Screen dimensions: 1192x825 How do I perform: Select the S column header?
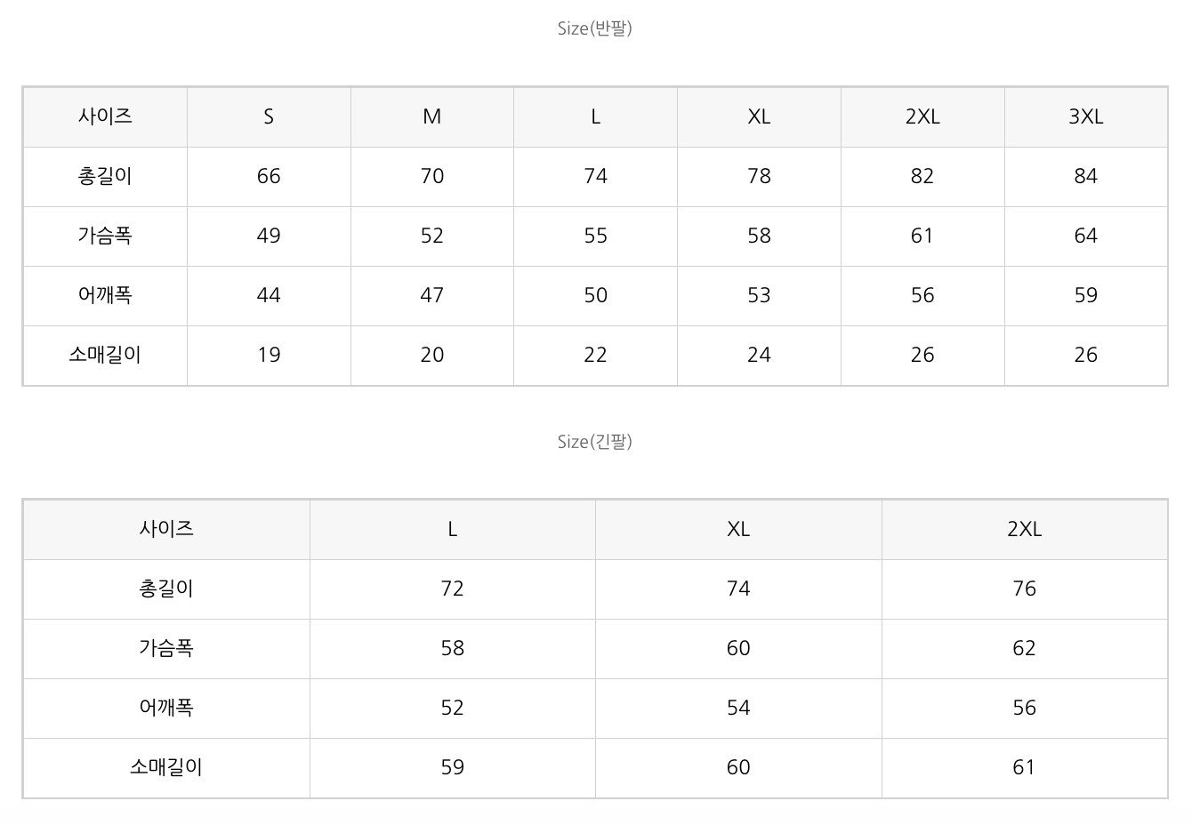(x=269, y=116)
